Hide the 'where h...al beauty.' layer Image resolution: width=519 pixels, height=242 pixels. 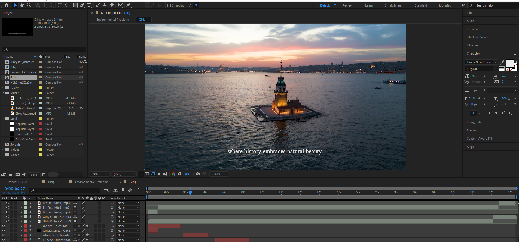4,235
